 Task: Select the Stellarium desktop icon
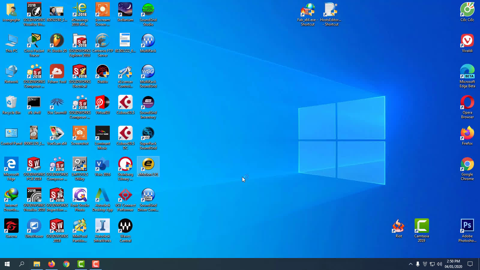[x=125, y=13]
